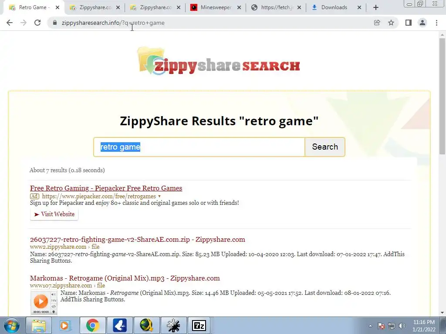Open Free Retro Gaming Piepacker link
This screenshot has width=446, height=334.
106,188
